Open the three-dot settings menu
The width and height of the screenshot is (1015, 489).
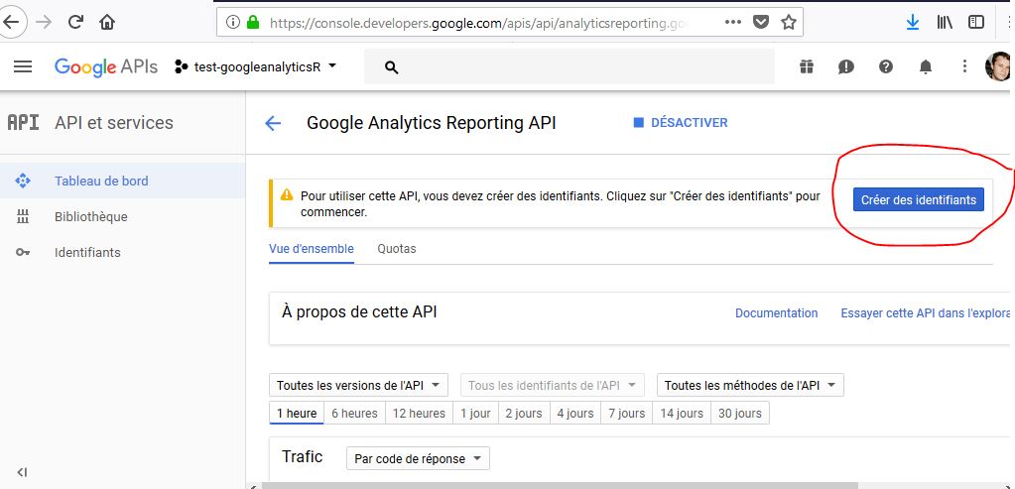coord(964,66)
